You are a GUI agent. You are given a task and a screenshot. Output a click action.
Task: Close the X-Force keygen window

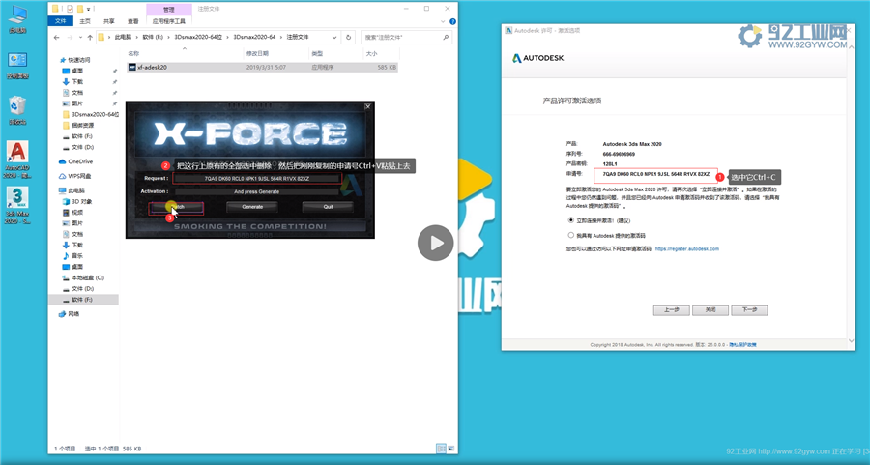pyautogui.click(x=367, y=106)
